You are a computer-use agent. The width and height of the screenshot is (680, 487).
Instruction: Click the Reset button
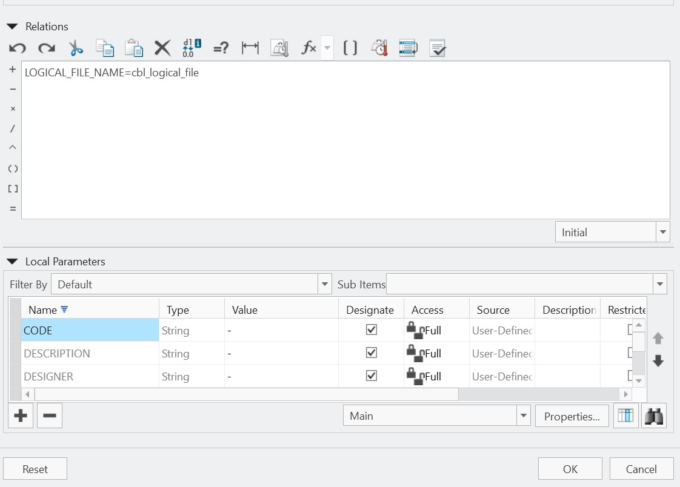click(x=35, y=468)
